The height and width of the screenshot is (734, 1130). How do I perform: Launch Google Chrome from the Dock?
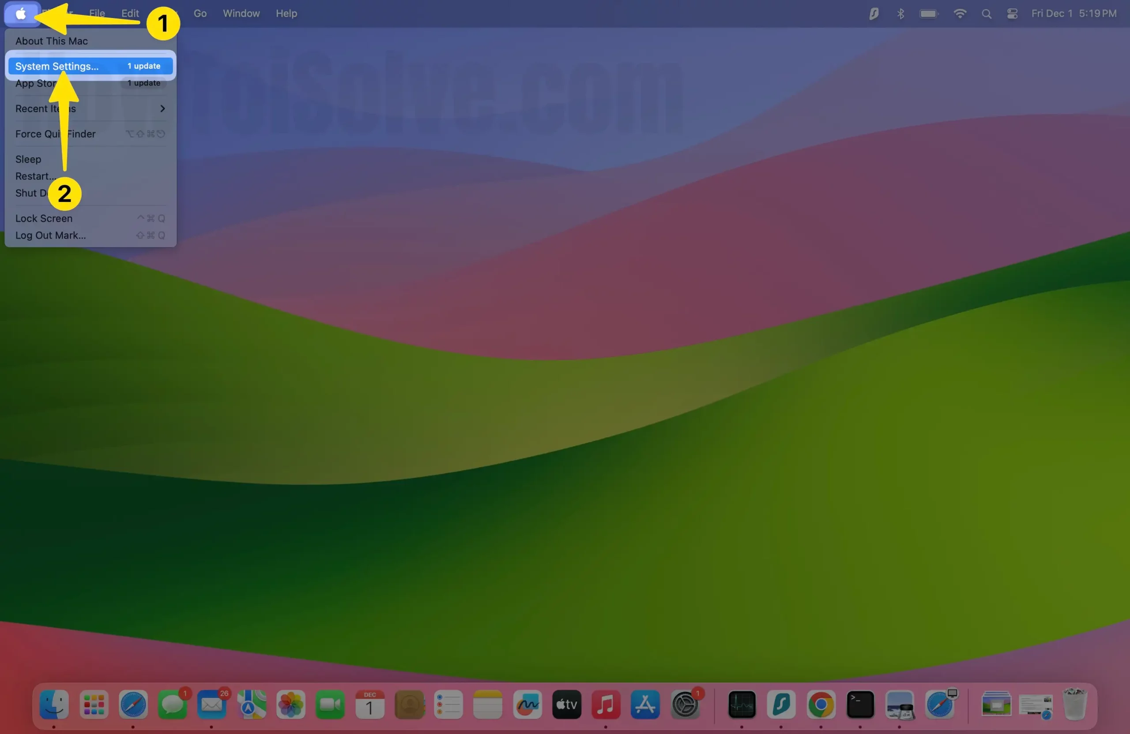(x=821, y=704)
